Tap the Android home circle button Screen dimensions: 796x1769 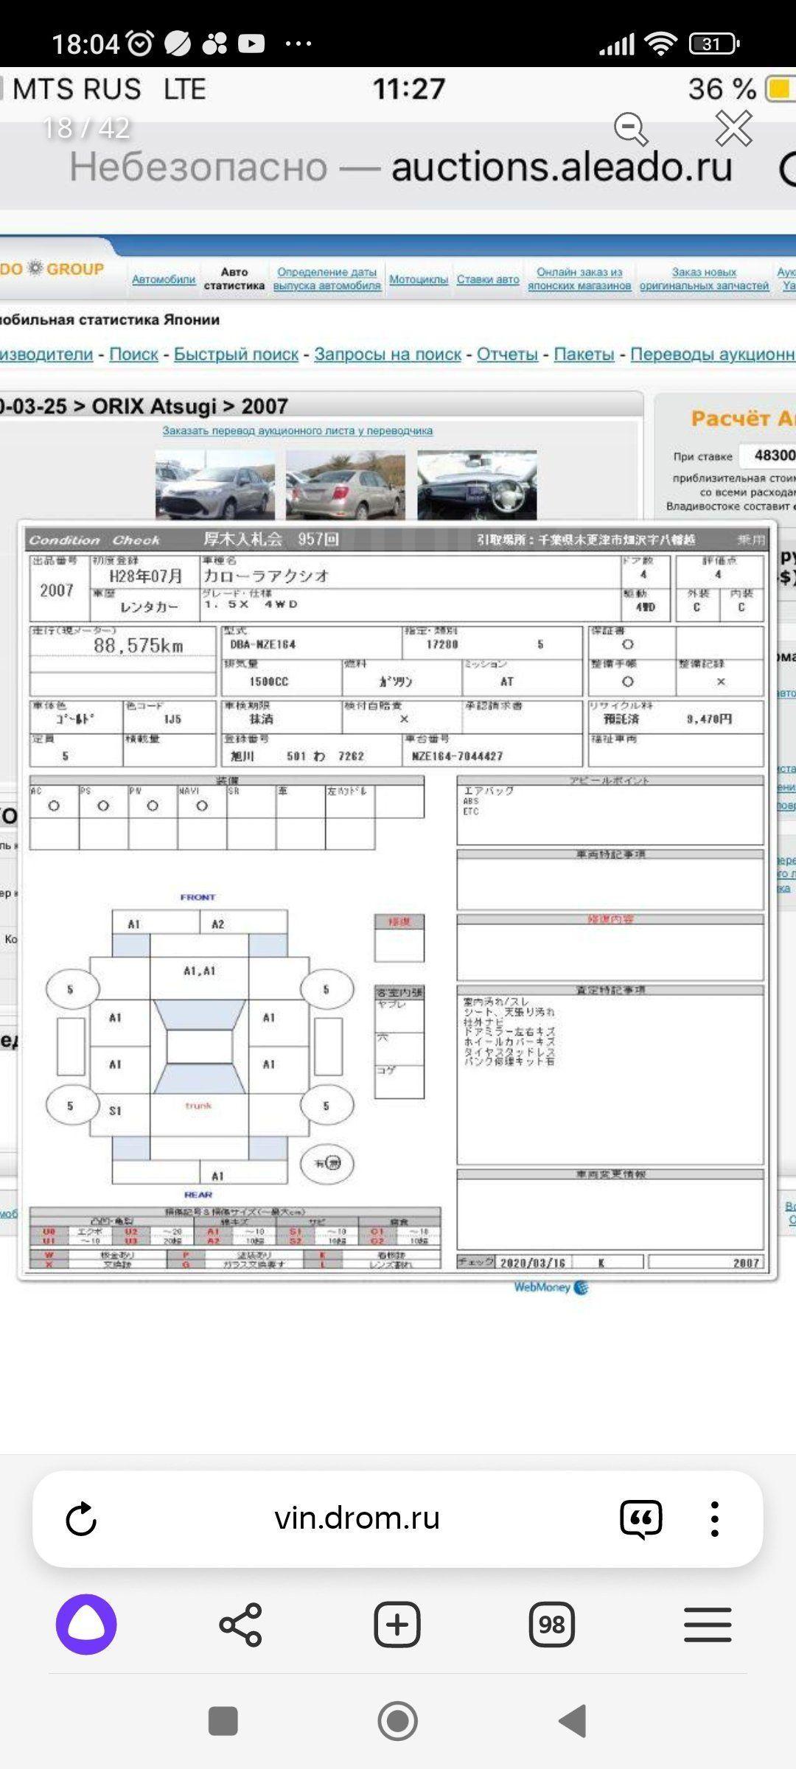click(398, 1721)
